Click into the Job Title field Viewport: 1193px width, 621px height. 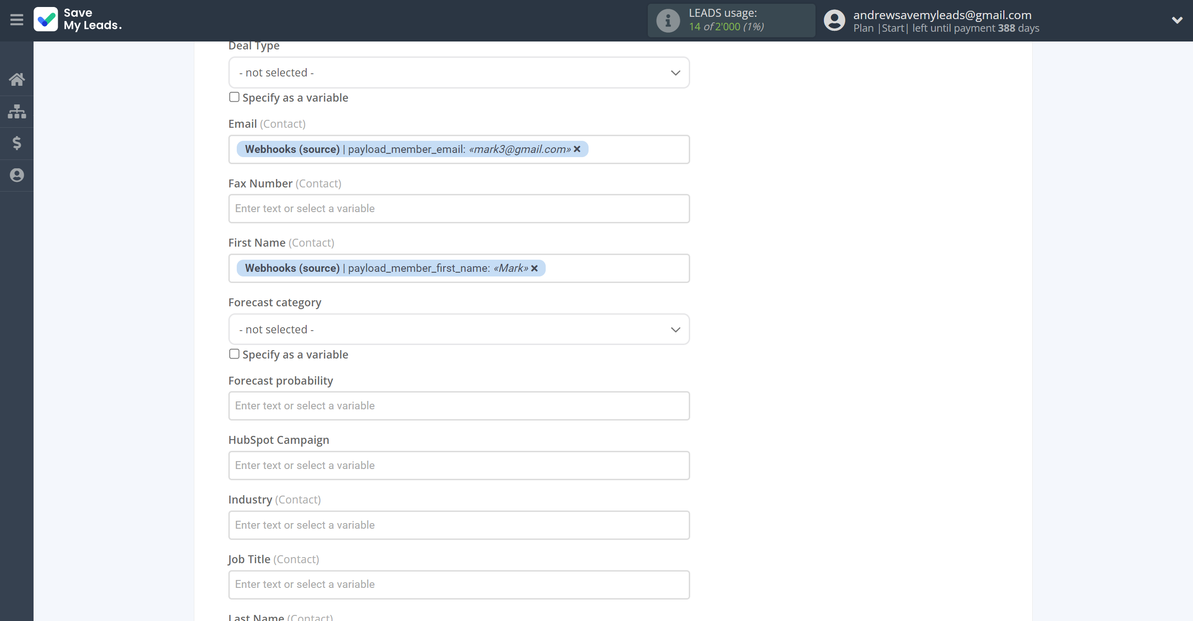coord(459,585)
